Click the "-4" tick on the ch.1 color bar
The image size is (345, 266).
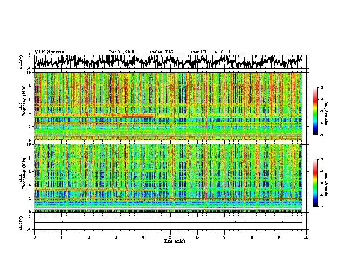(x=321, y=100)
